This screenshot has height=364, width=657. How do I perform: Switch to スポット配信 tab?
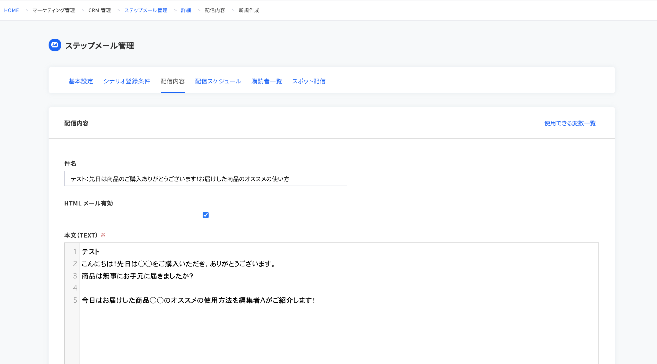[309, 81]
